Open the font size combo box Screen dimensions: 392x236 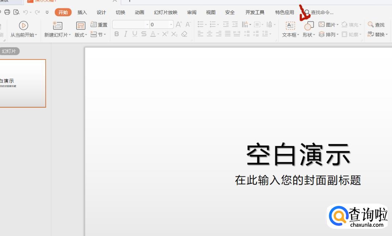tap(162, 25)
